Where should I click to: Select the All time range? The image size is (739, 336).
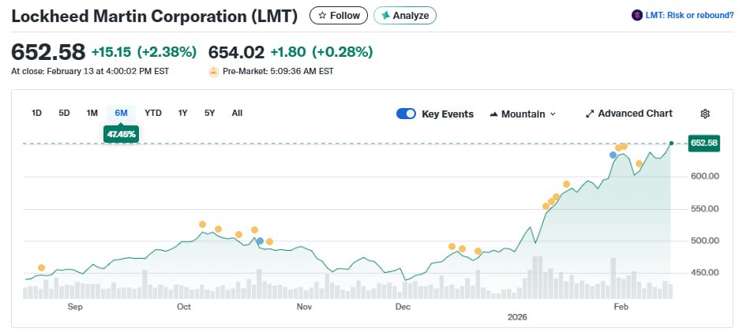click(x=237, y=113)
